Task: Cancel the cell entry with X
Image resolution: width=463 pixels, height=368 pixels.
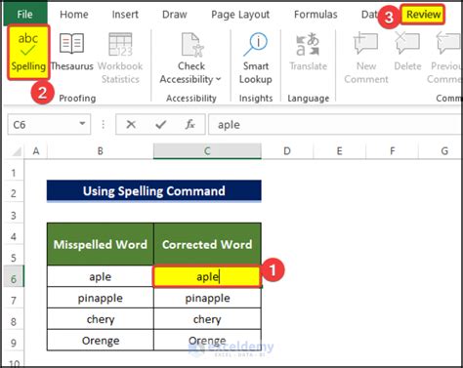Action: (x=131, y=124)
